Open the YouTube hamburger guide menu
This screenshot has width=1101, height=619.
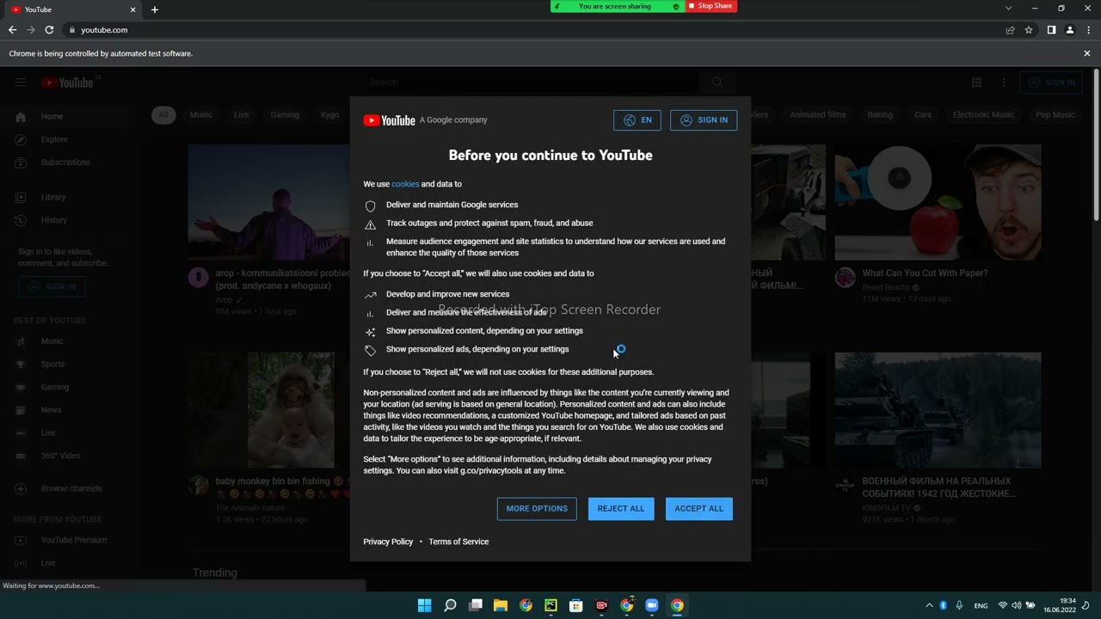point(21,83)
